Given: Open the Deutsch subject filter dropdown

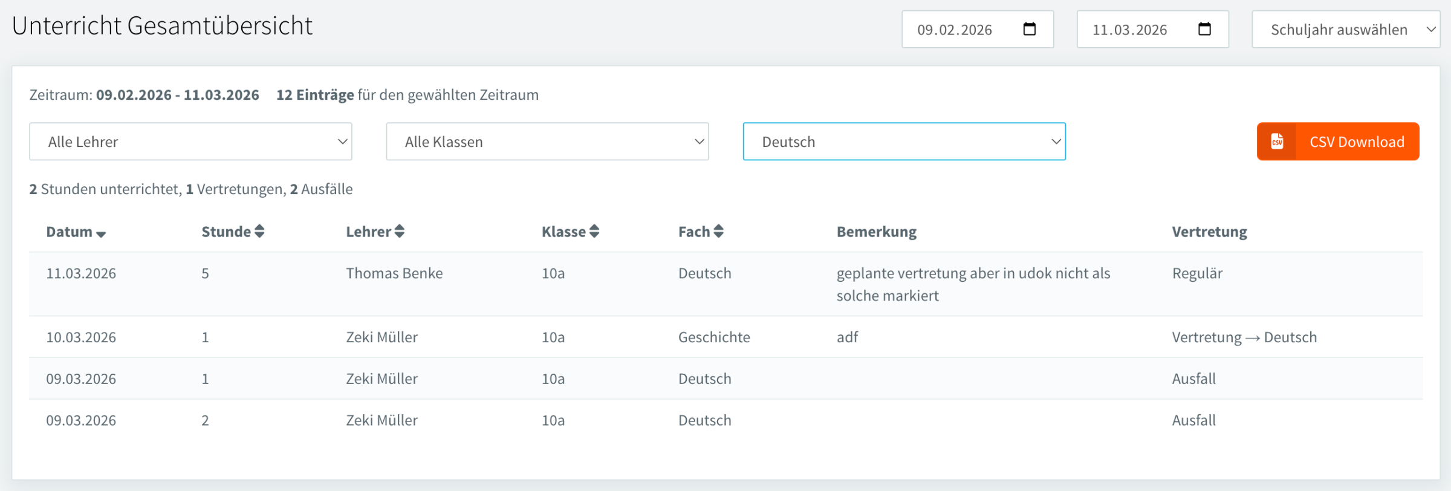Looking at the screenshot, I should (904, 142).
